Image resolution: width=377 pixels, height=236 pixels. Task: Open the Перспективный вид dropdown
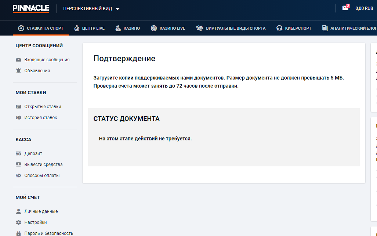91,9
